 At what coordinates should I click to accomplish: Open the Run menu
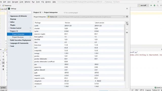[33, 2]
